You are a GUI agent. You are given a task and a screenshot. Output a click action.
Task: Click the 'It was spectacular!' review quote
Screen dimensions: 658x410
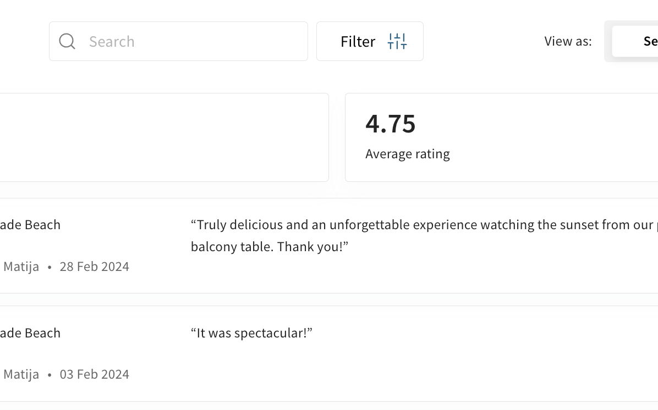coord(251,333)
